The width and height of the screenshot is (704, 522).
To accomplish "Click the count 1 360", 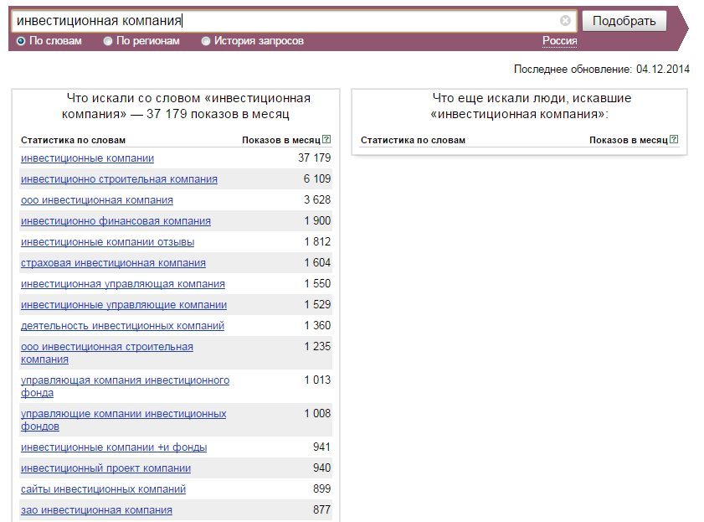I will point(317,325).
